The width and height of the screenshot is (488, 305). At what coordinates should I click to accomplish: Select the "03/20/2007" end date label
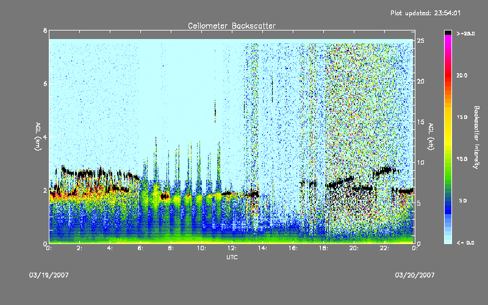click(415, 275)
